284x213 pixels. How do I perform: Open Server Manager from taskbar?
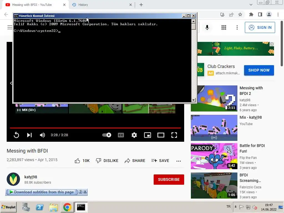pyautogui.click(x=26, y=207)
